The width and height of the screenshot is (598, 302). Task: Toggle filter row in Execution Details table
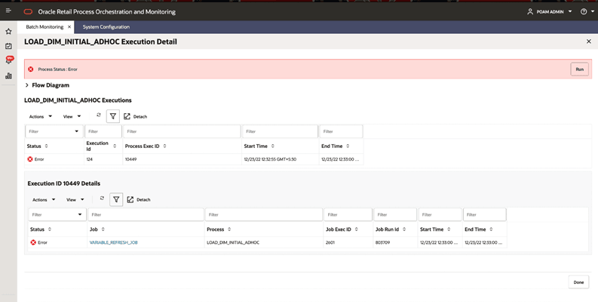(116, 199)
